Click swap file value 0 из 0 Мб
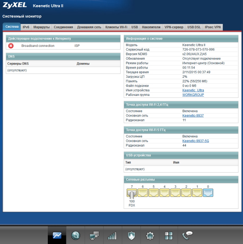The image size is (243, 244). tap(189, 86)
